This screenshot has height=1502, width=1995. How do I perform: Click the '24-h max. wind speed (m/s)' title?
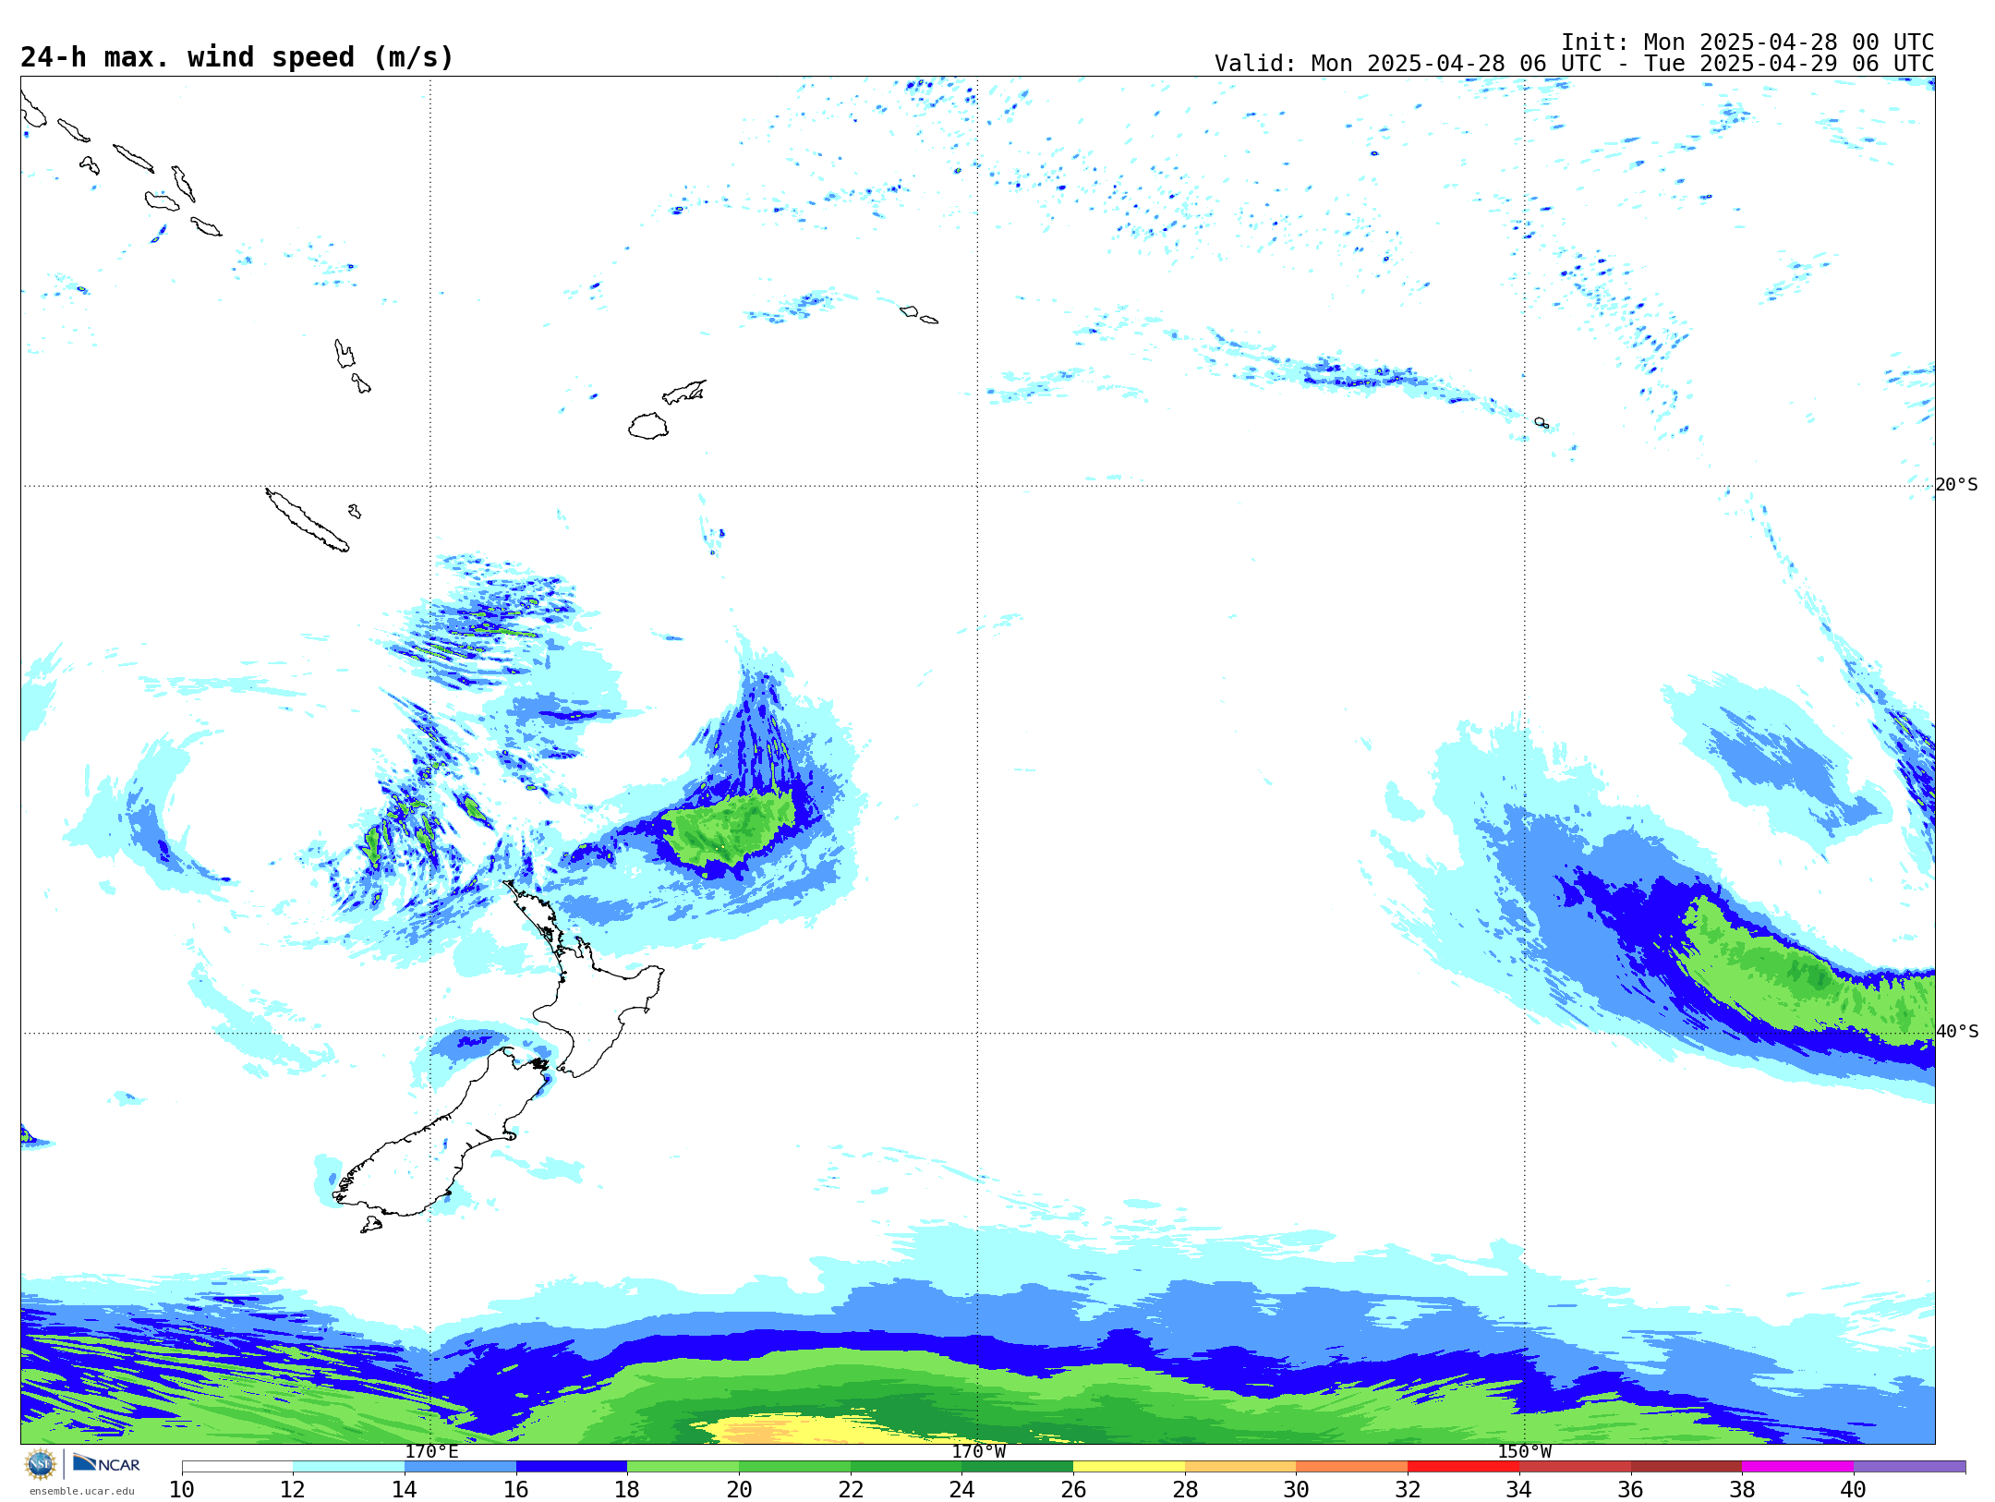pyautogui.click(x=237, y=57)
